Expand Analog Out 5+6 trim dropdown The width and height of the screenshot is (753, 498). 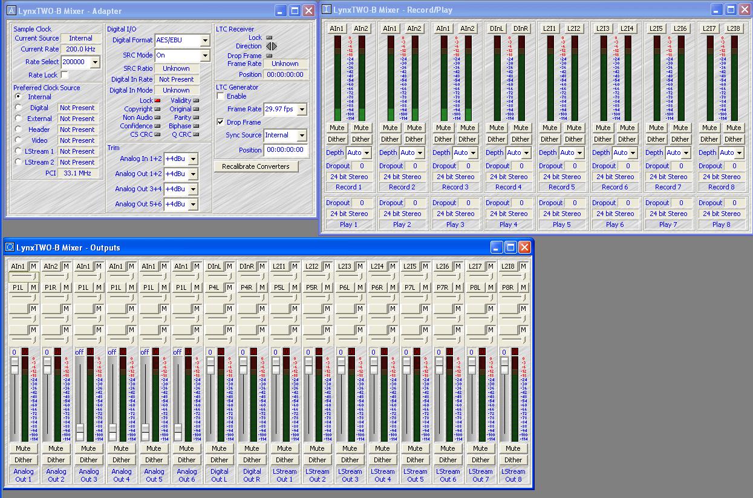193,205
